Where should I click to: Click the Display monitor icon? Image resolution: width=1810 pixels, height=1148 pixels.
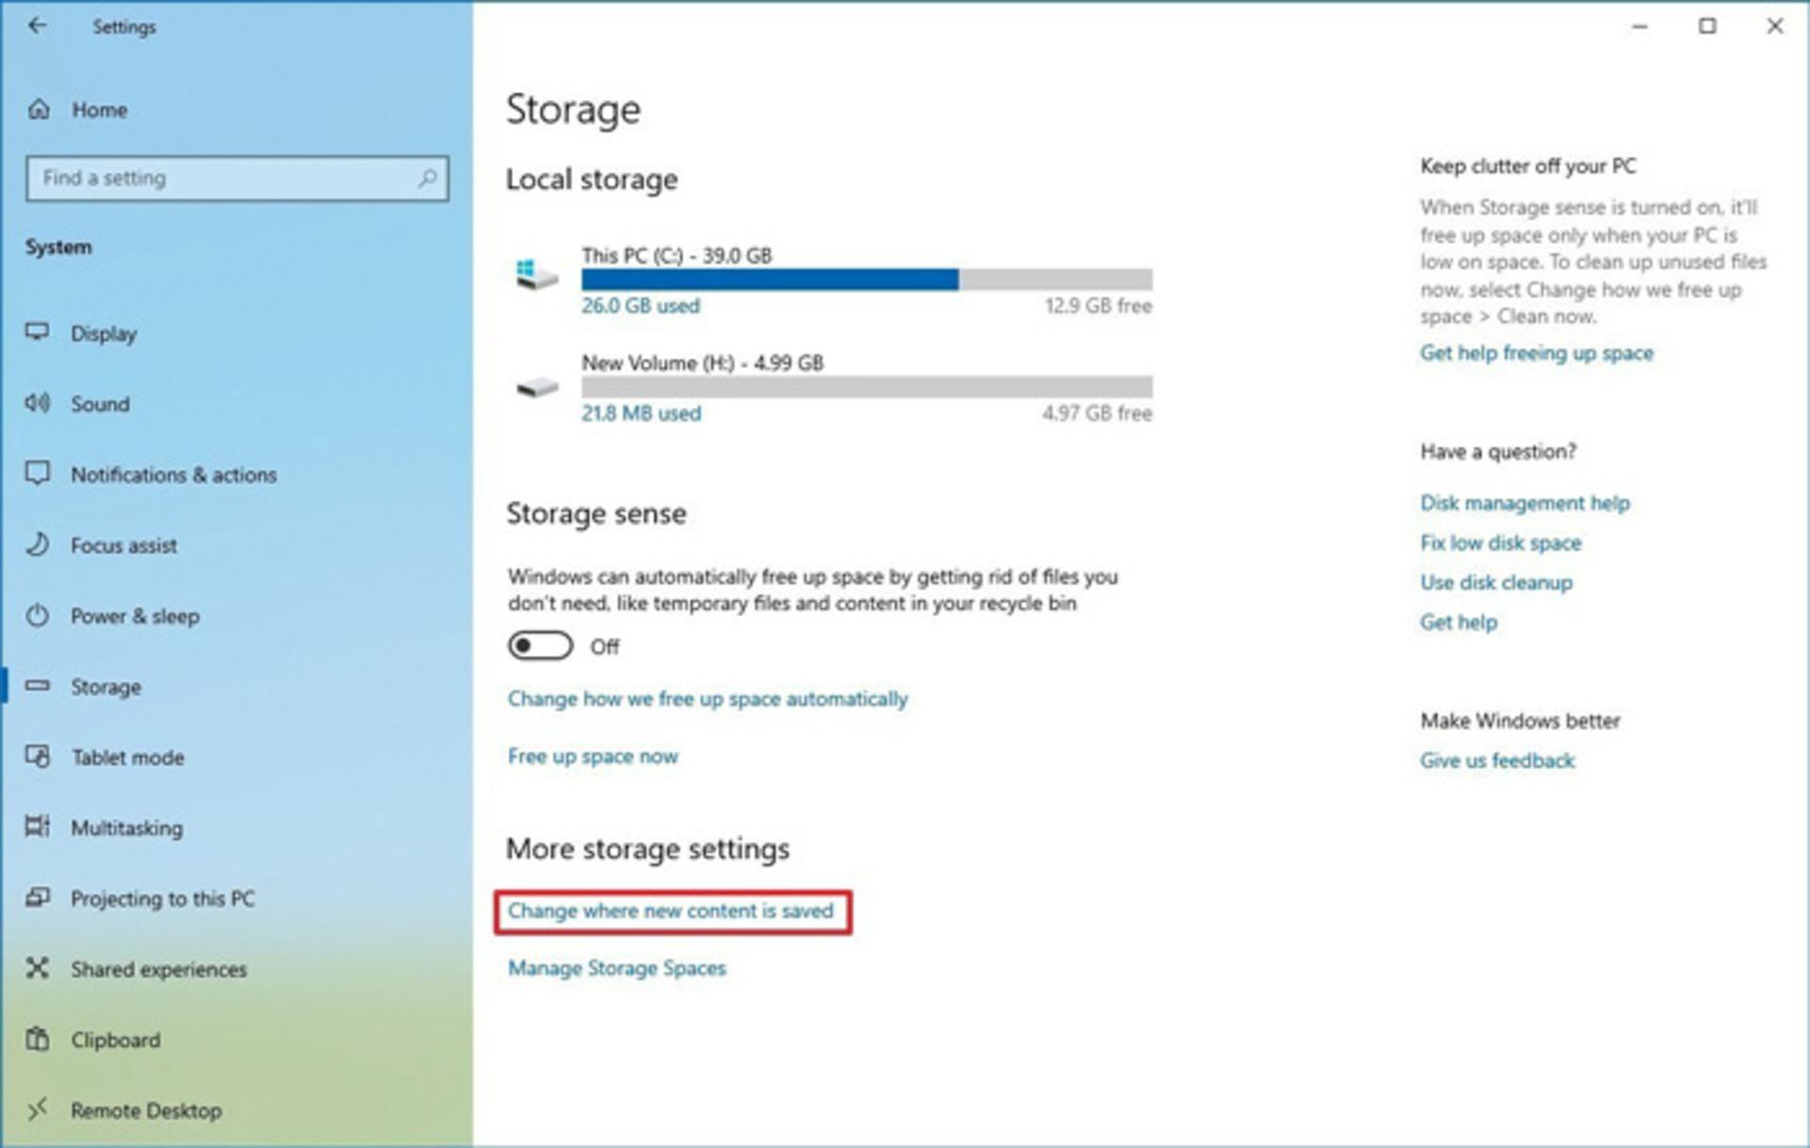38,332
